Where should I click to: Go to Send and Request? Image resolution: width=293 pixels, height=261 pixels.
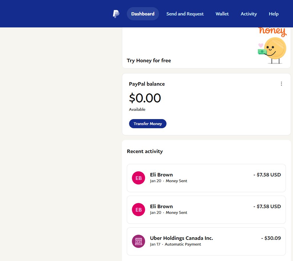(185, 14)
